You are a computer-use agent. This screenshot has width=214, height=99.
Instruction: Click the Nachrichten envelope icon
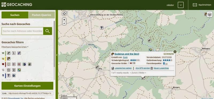195,5
